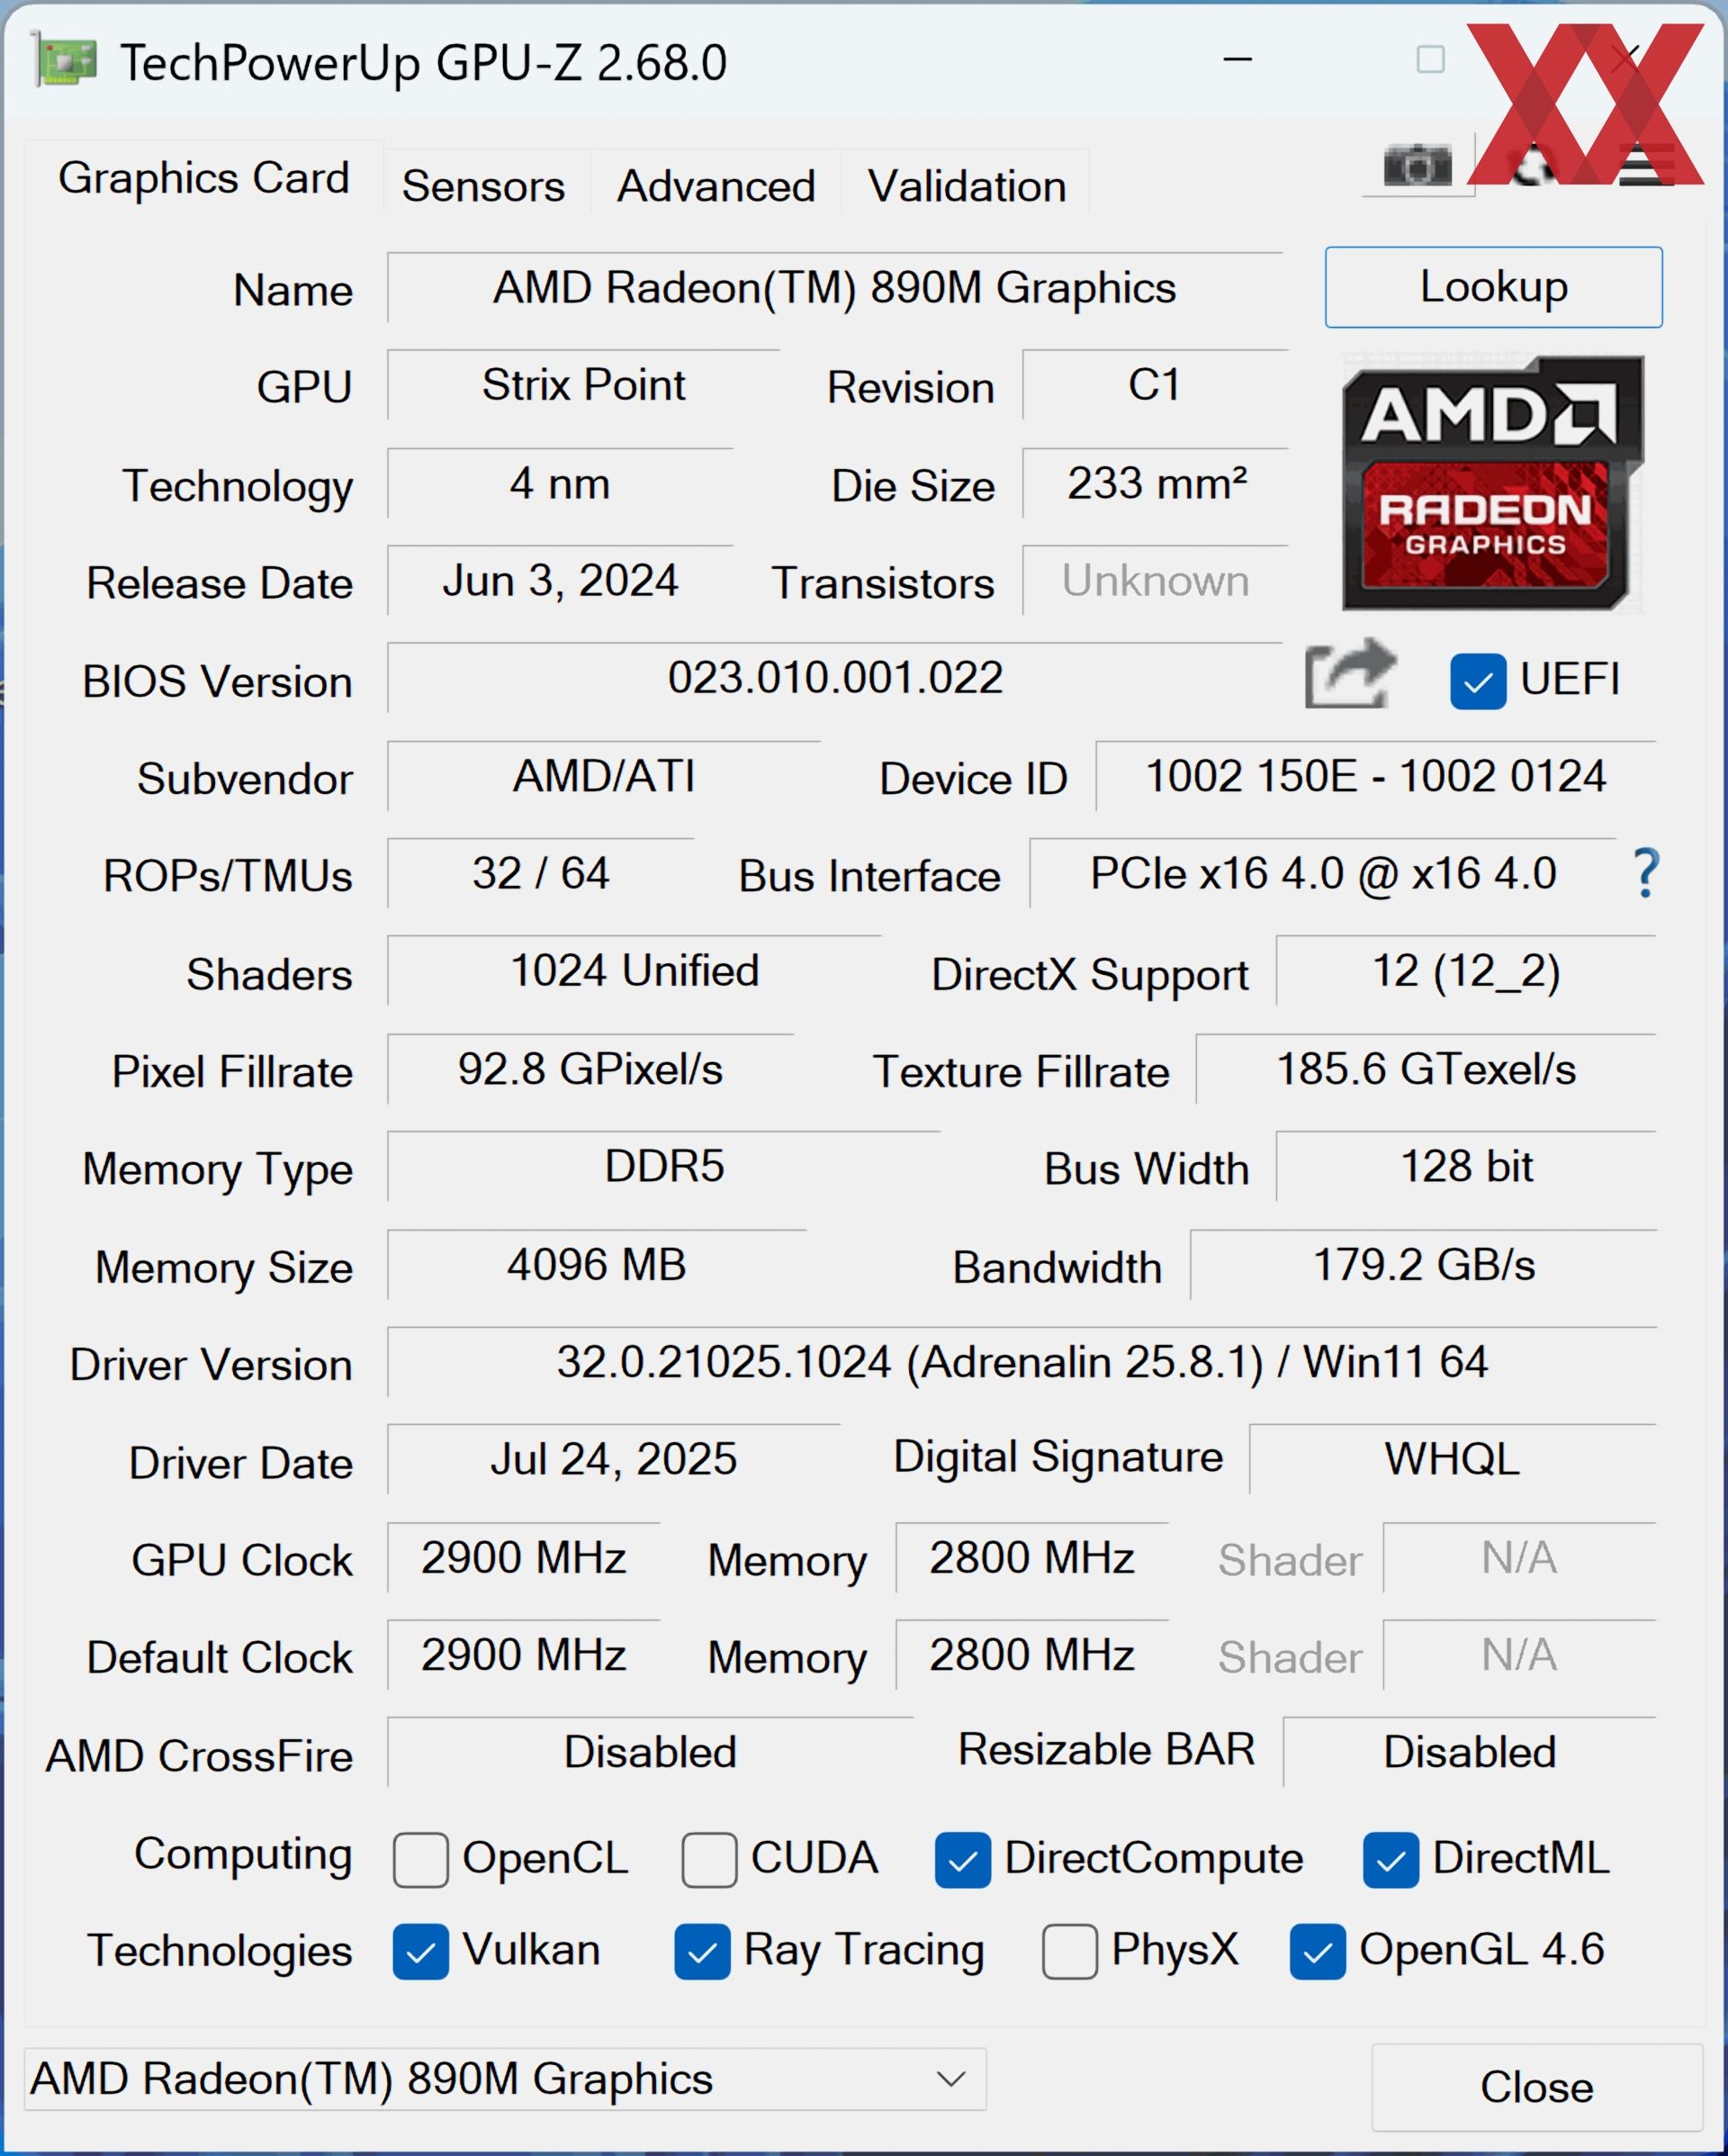Click the Driver Version text field

pos(1021,1362)
